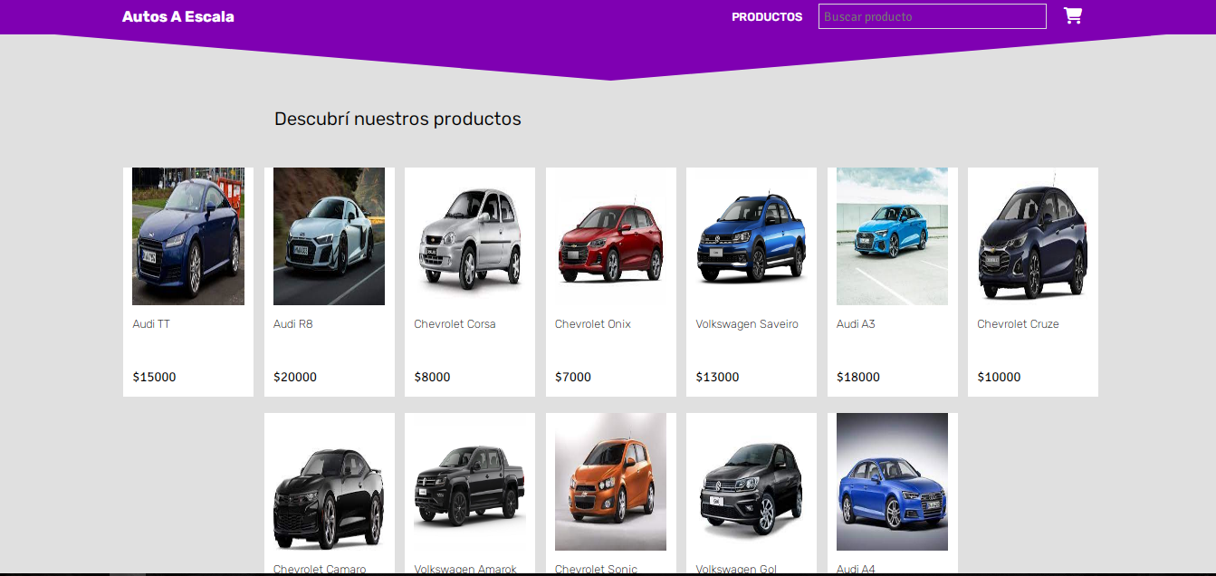Image resolution: width=1216 pixels, height=576 pixels.
Task: Click the $20000 price on Audi R8
Action: pos(295,377)
